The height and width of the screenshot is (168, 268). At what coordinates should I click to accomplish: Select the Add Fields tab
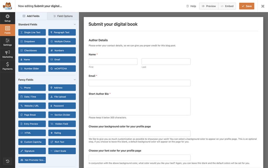click(x=31, y=16)
